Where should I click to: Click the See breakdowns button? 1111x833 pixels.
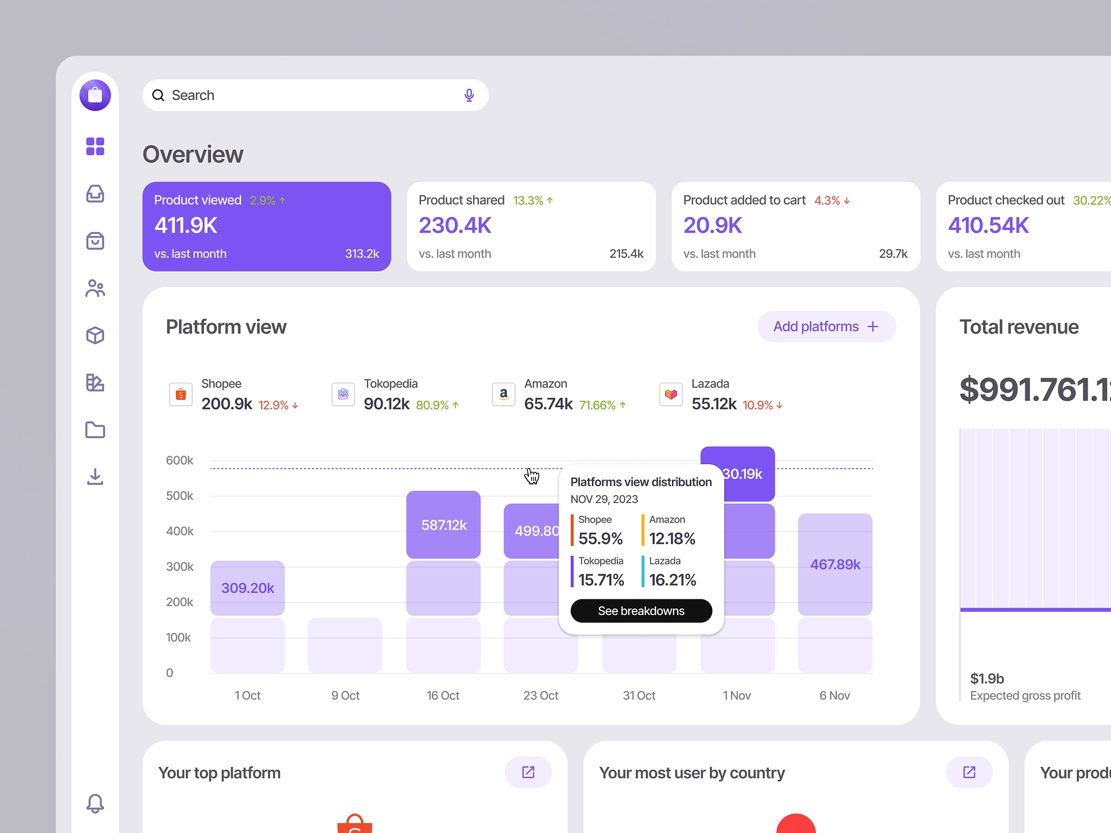(x=641, y=611)
